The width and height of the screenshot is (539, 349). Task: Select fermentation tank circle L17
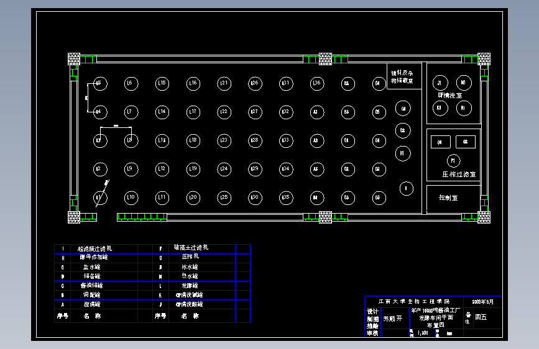(x=193, y=112)
